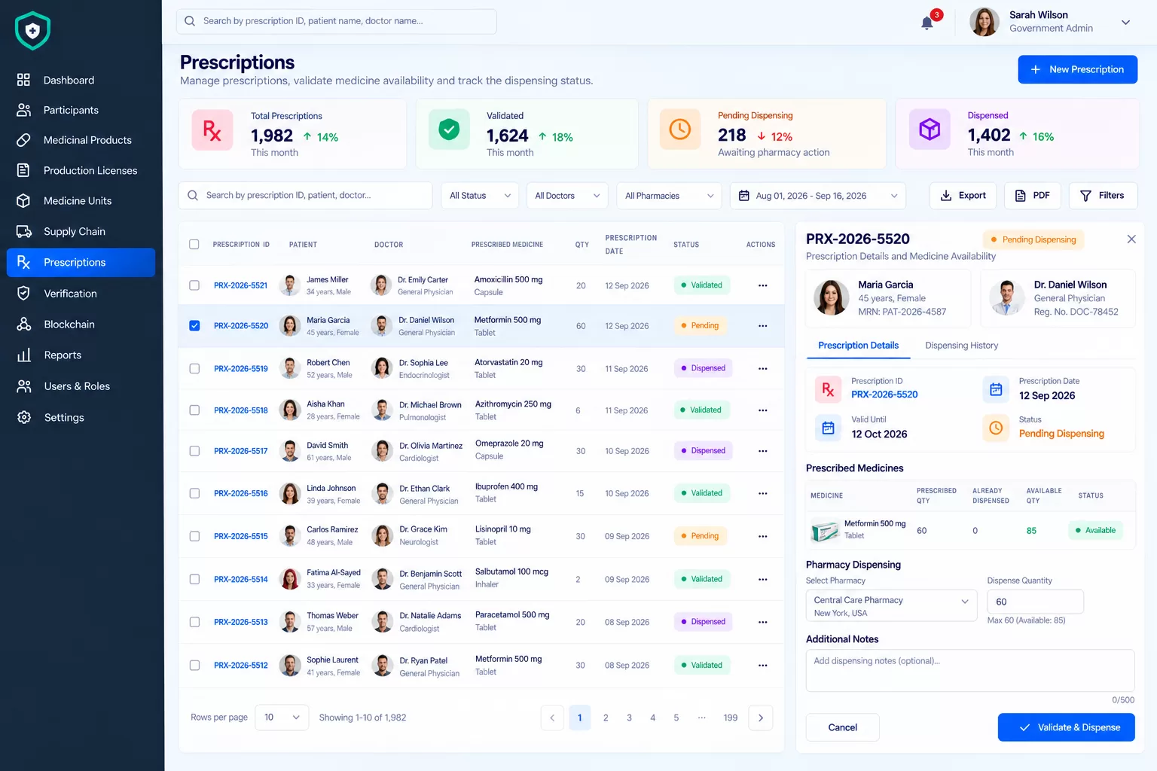Open PRX-2026-5514 prescription link

pyautogui.click(x=240, y=580)
